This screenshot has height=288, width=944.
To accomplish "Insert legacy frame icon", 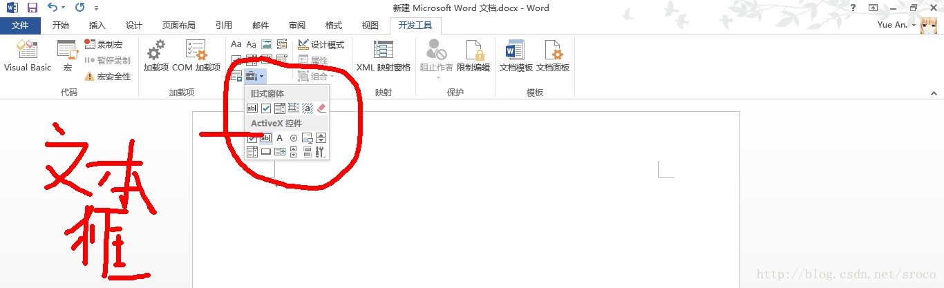I will 293,108.
